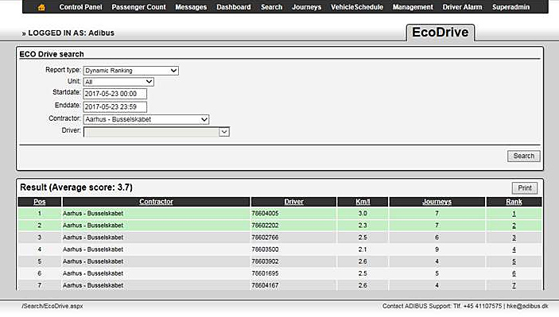Sort by the Contractor column header

coord(156,202)
